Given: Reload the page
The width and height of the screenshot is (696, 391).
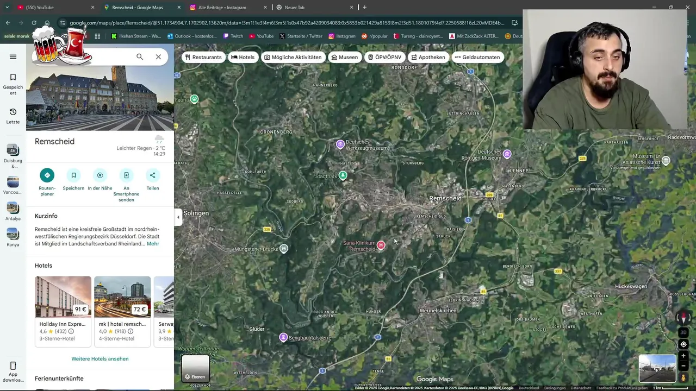Looking at the screenshot, I should (34, 23).
